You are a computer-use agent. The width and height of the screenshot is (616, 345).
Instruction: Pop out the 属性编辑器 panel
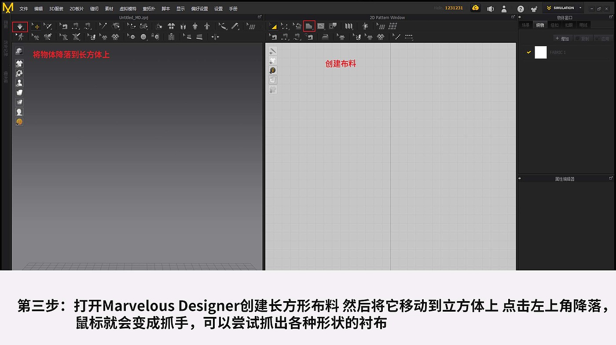coord(611,179)
